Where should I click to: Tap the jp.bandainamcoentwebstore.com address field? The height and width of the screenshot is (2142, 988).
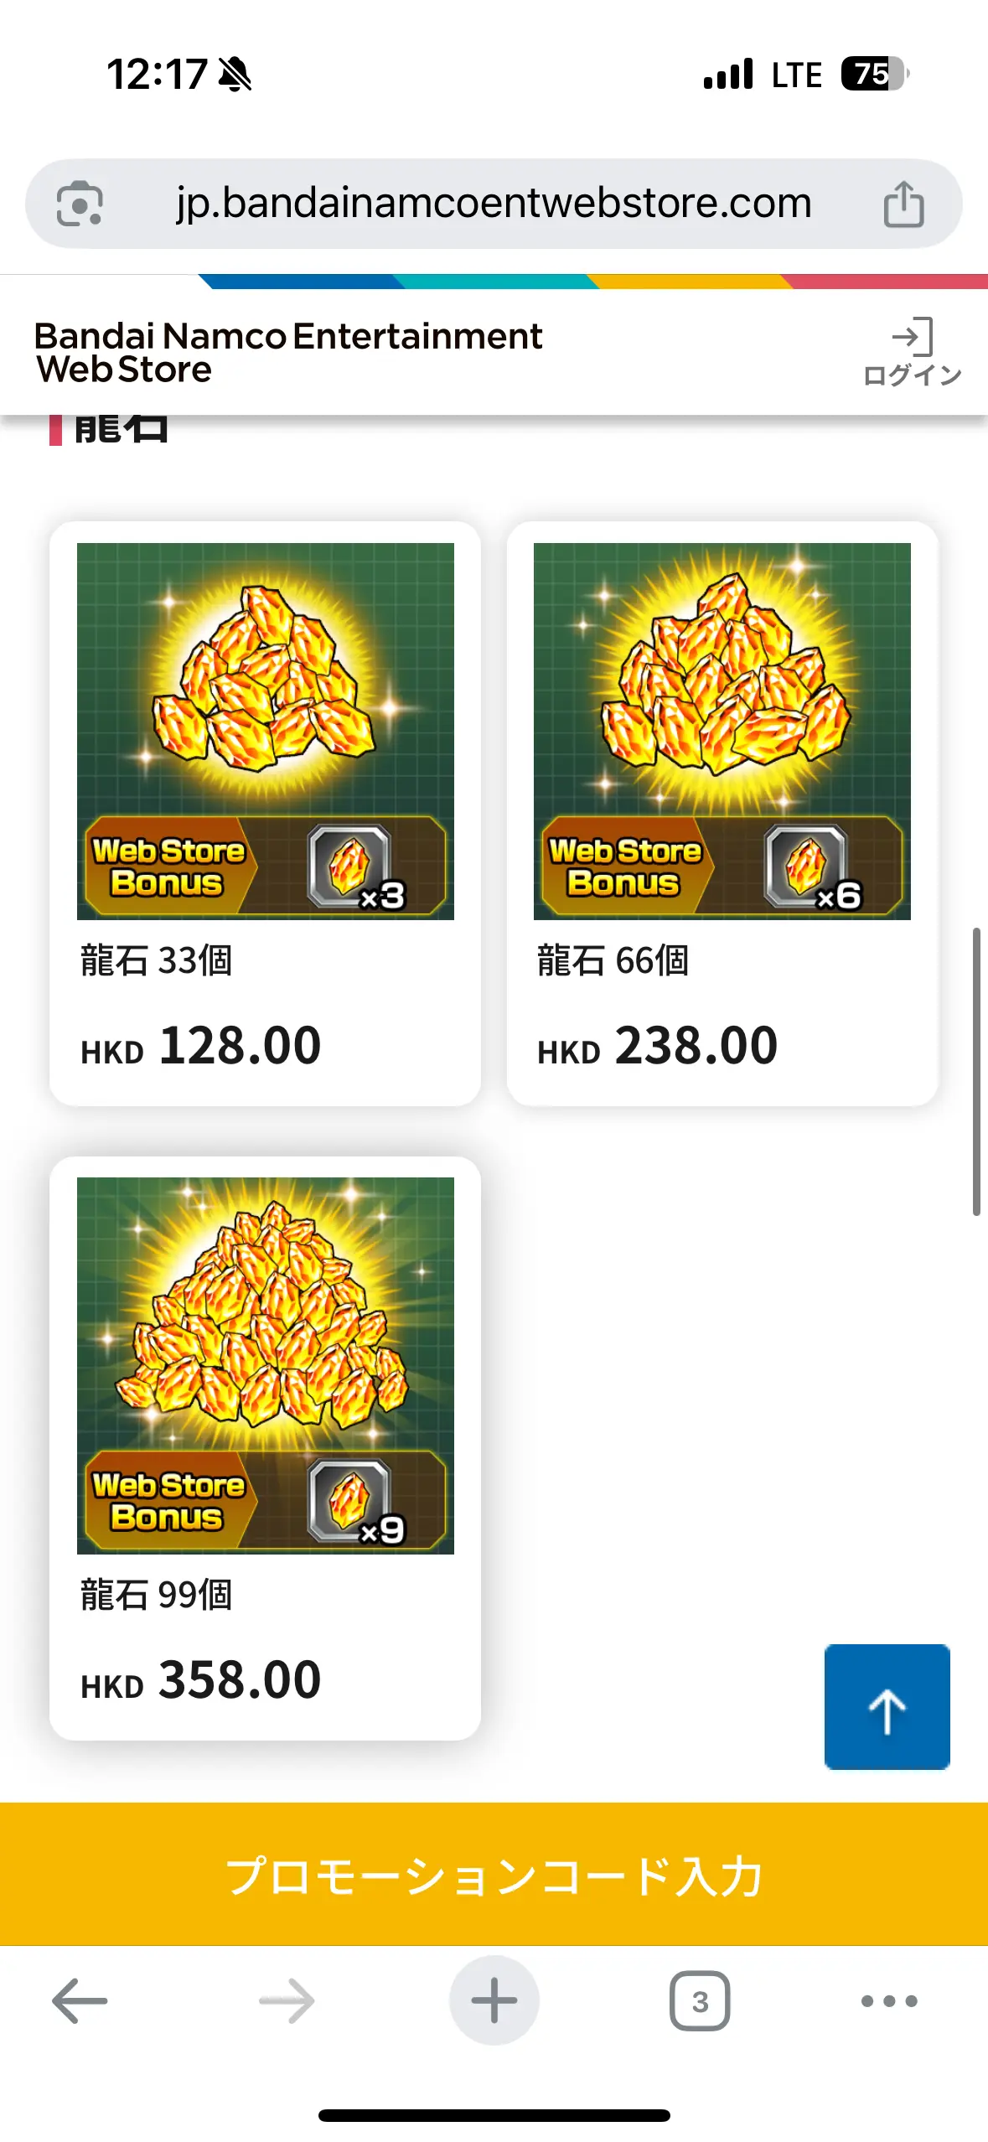494,204
